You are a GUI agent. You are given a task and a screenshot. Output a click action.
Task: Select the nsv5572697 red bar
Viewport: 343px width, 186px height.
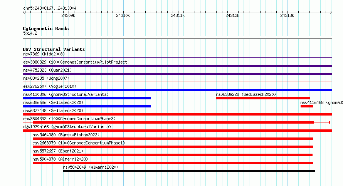point(173,155)
